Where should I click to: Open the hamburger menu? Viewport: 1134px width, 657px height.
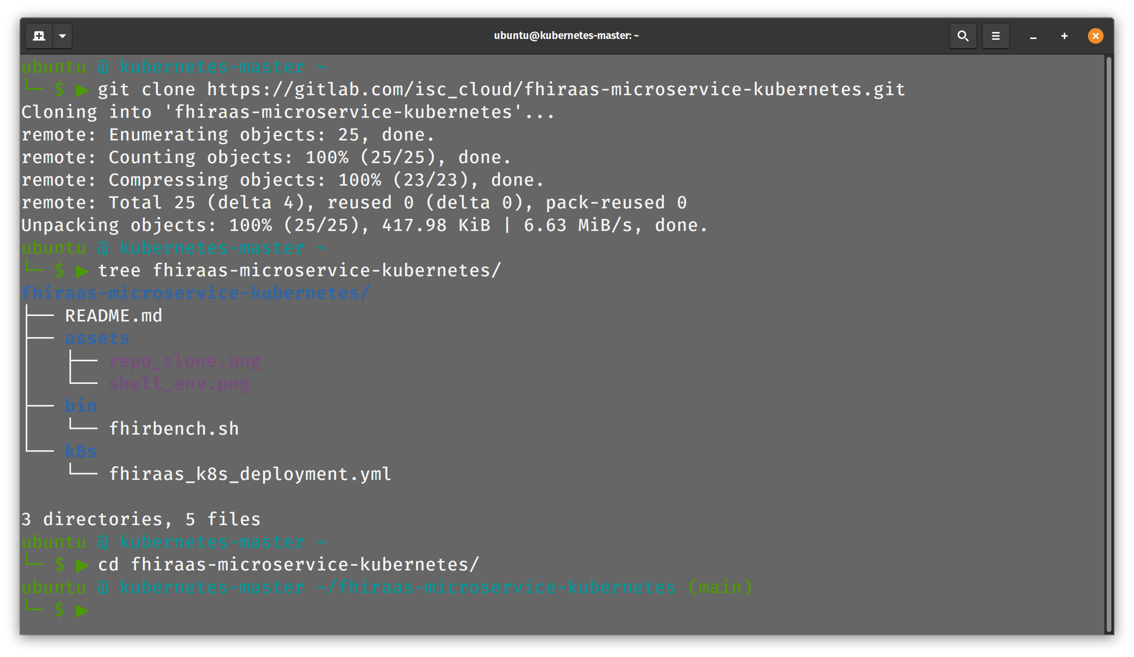click(995, 36)
